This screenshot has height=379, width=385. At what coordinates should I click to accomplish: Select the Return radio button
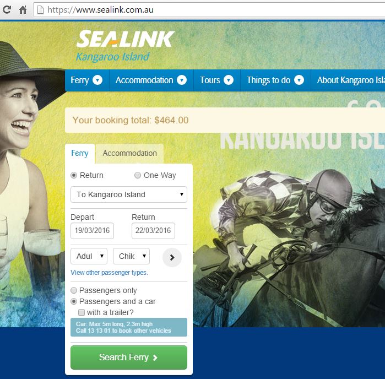(74, 175)
